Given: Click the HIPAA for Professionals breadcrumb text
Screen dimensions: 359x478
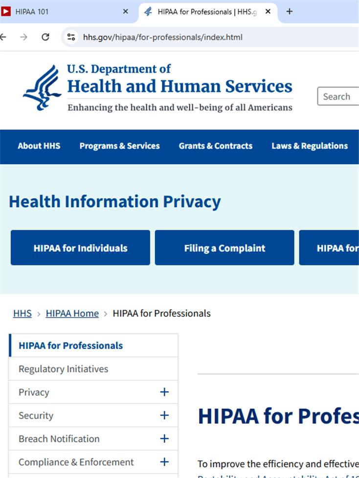Looking at the screenshot, I should click(162, 313).
